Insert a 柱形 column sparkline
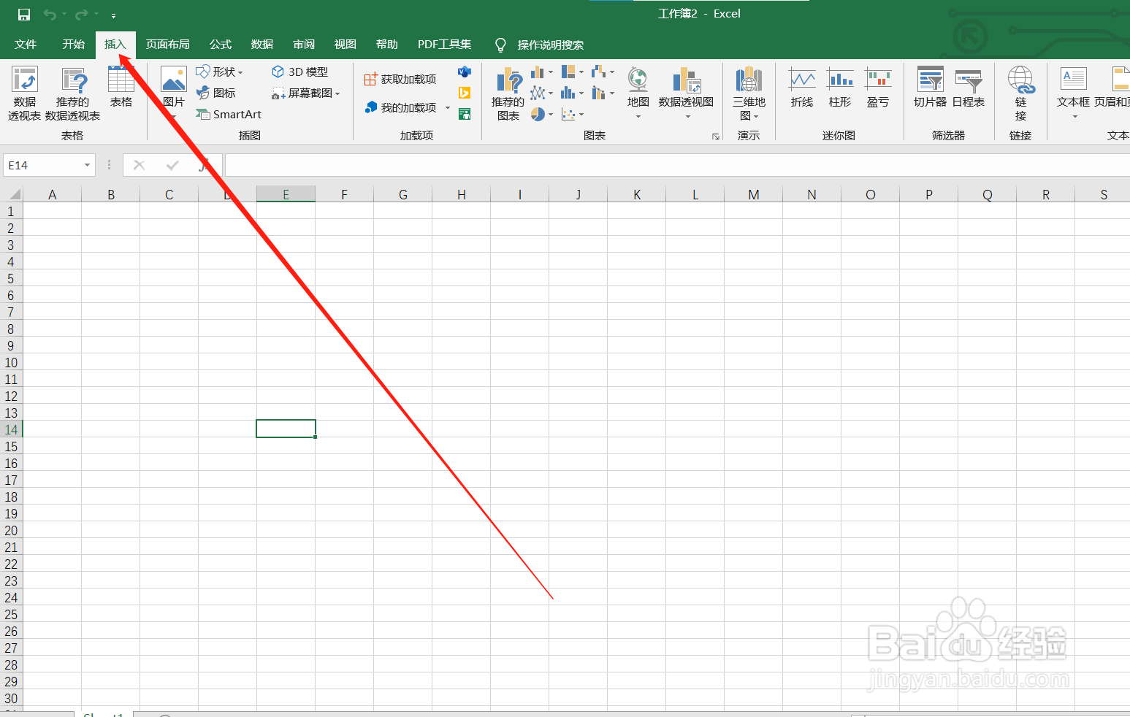 pyautogui.click(x=840, y=88)
